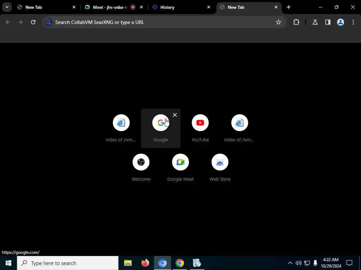Click the search engine icon in address bar
The width and height of the screenshot is (361, 270).
pos(48,22)
